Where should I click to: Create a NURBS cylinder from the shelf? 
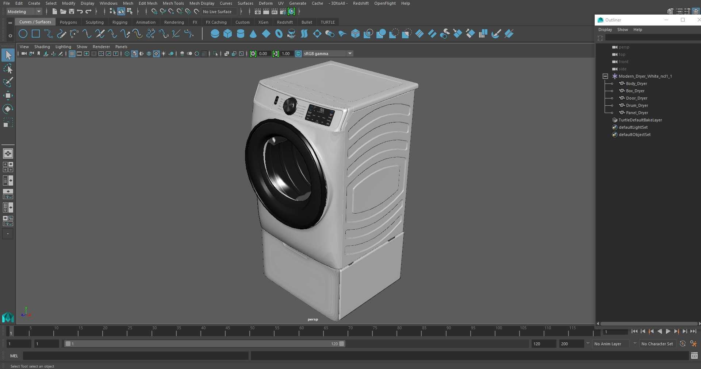(241, 34)
